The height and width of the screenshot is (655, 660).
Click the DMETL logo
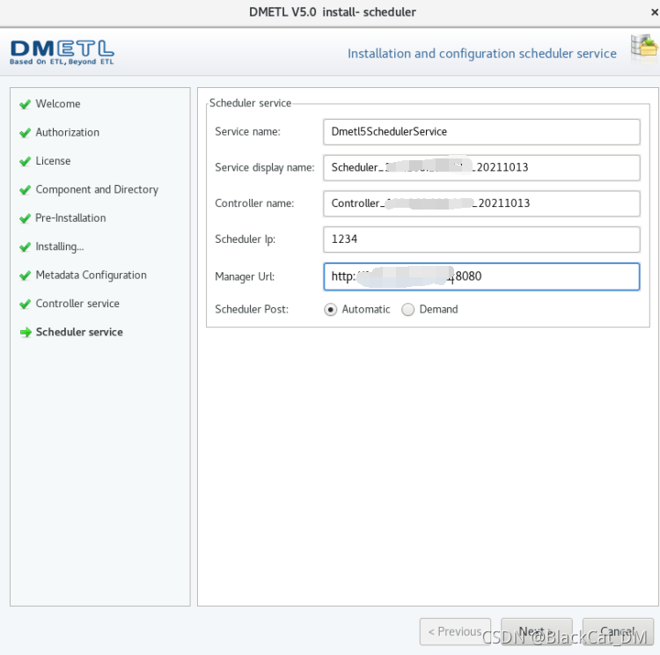pyautogui.click(x=62, y=53)
